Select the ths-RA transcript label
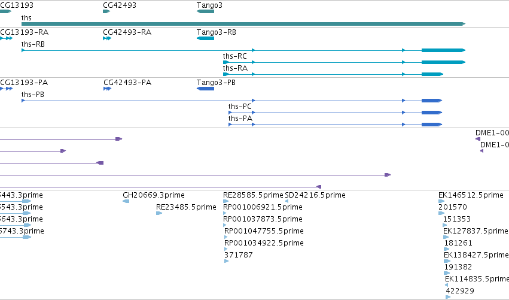Image resolution: width=509 pixels, height=300 pixels. (x=235, y=68)
